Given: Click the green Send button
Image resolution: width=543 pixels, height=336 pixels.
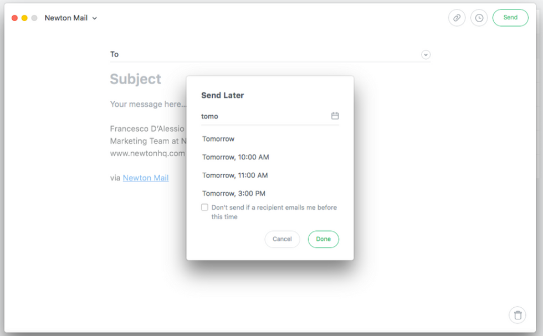Looking at the screenshot, I should [x=510, y=18].
